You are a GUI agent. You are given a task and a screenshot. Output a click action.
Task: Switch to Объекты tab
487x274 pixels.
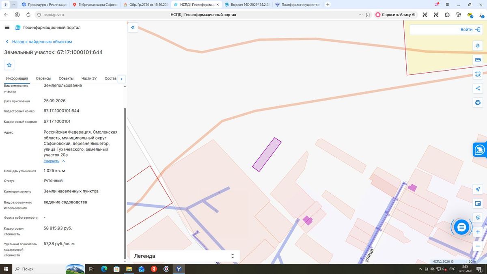tap(66, 78)
